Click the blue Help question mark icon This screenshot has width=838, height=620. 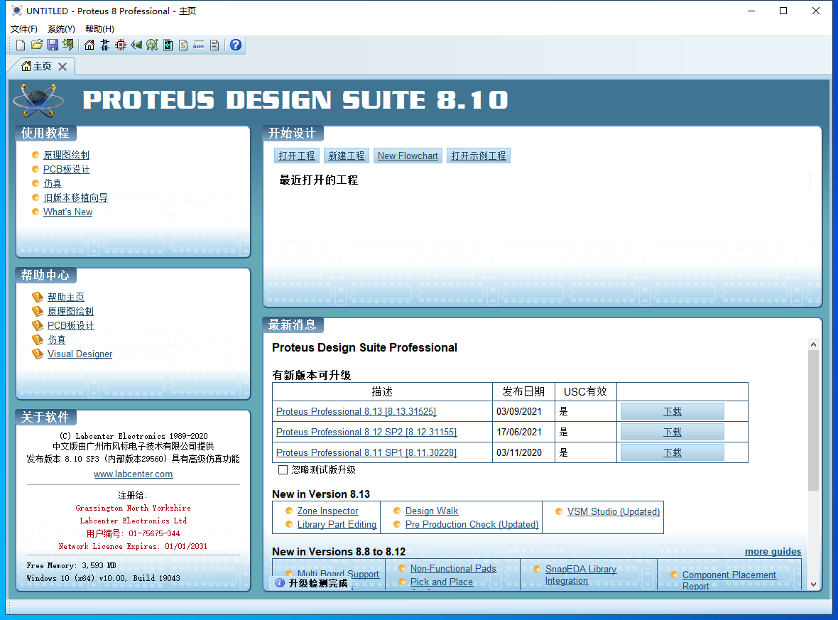click(x=236, y=45)
